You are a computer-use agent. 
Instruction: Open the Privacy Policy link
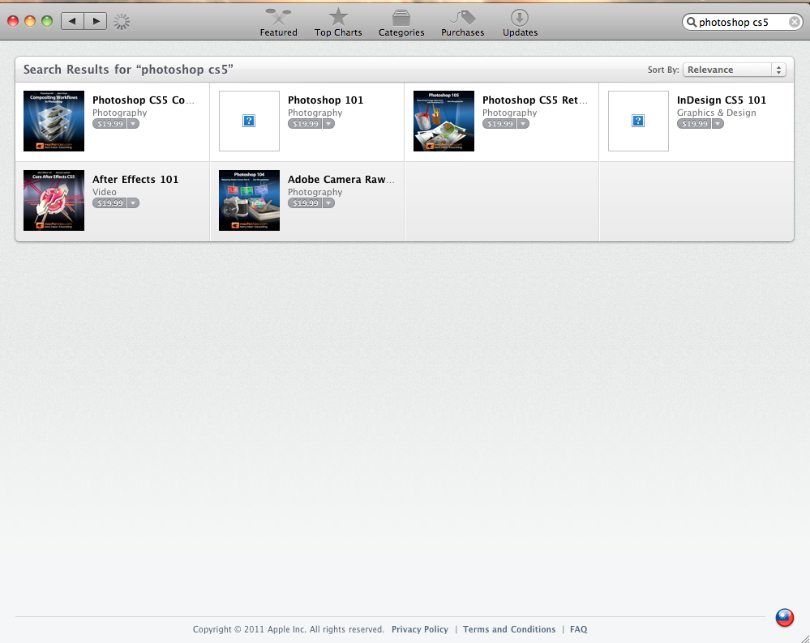420,629
